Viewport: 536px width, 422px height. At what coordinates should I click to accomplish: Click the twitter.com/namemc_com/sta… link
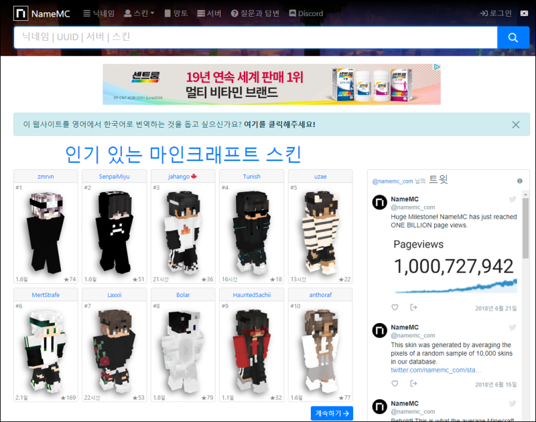(436, 370)
